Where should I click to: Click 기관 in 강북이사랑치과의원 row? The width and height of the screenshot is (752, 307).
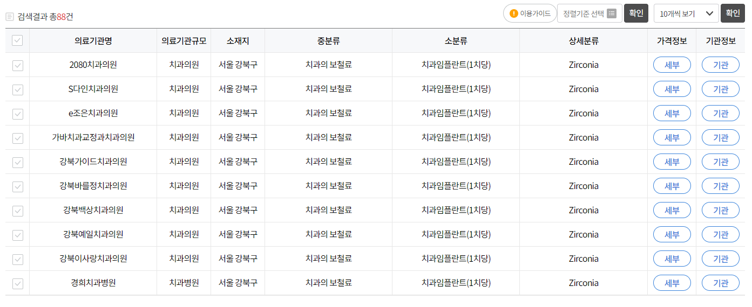tap(721, 259)
